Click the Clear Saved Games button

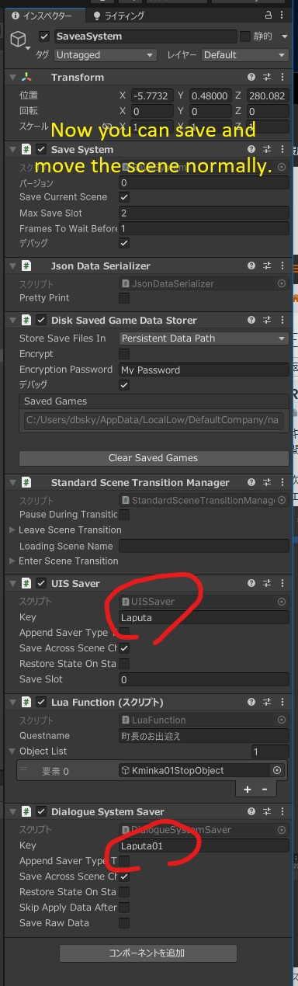153,458
